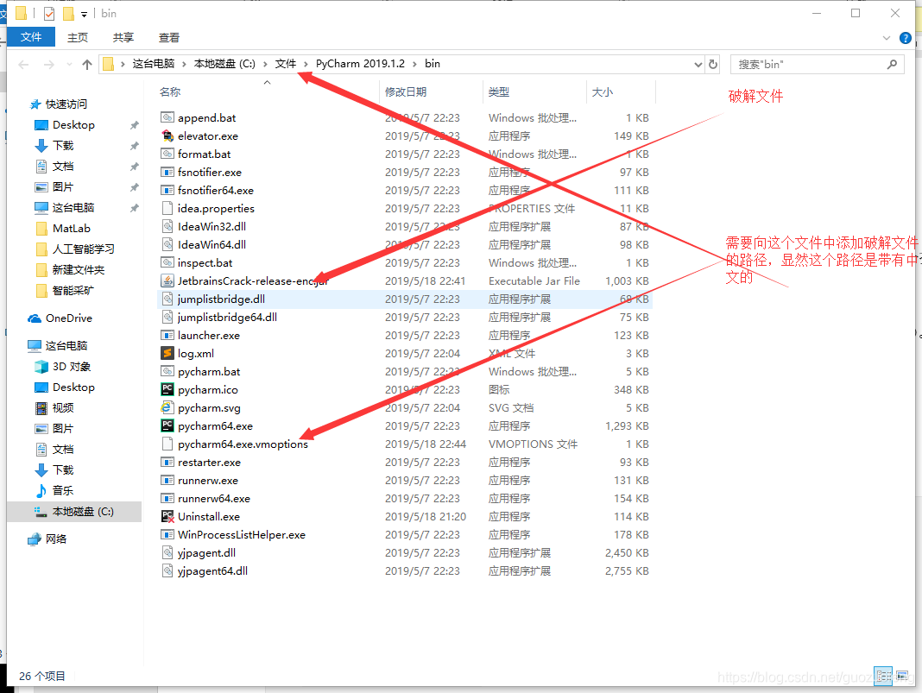The image size is (922, 693).
Task: Click the pycharm.ico PC icon
Action: 167,390
